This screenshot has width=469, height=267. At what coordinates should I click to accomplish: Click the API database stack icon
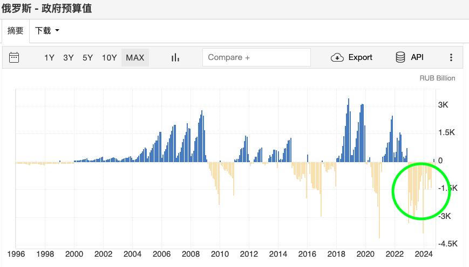[x=400, y=57]
